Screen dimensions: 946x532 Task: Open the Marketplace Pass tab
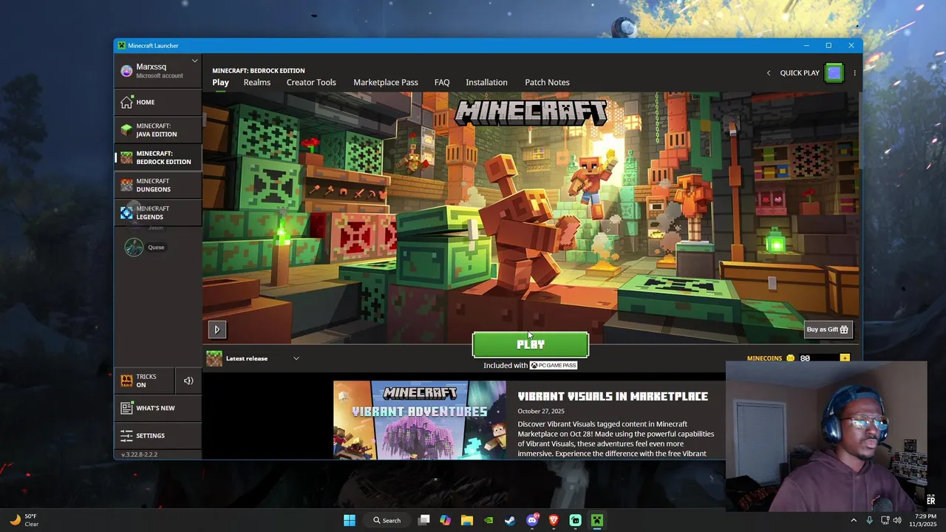pyautogui.click(x=386, y=82)
